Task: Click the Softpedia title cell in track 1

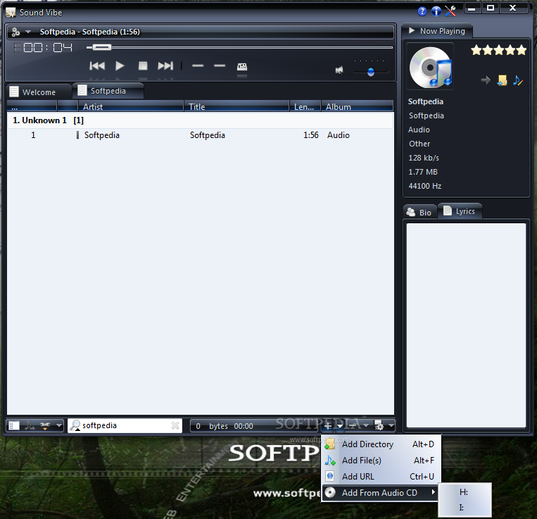Action: pos(207,135)
